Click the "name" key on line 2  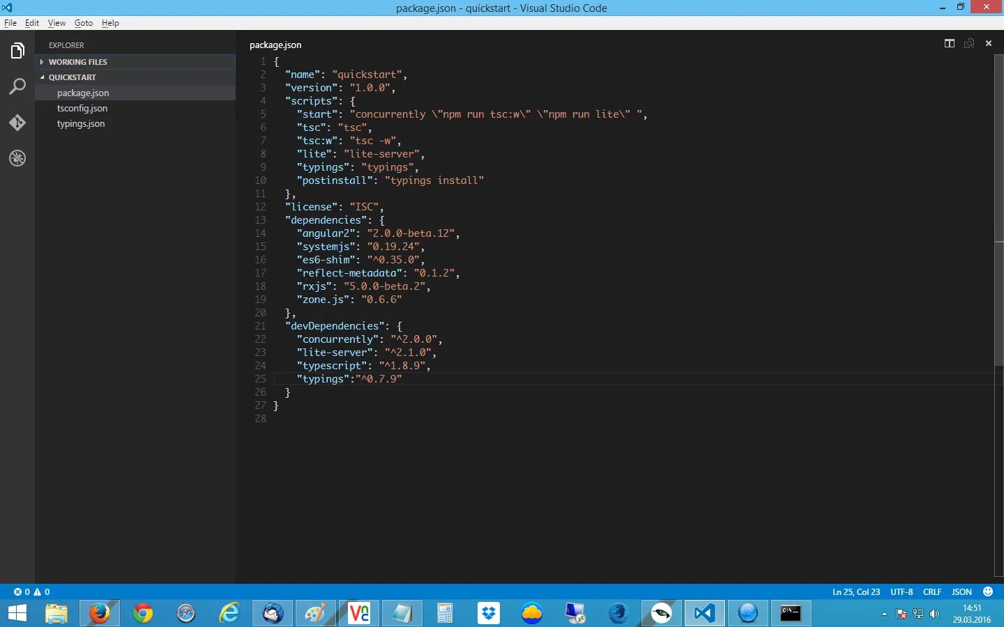click(x=303, y=75)
